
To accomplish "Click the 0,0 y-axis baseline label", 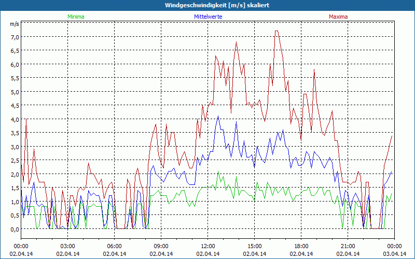I will [13, 229].
